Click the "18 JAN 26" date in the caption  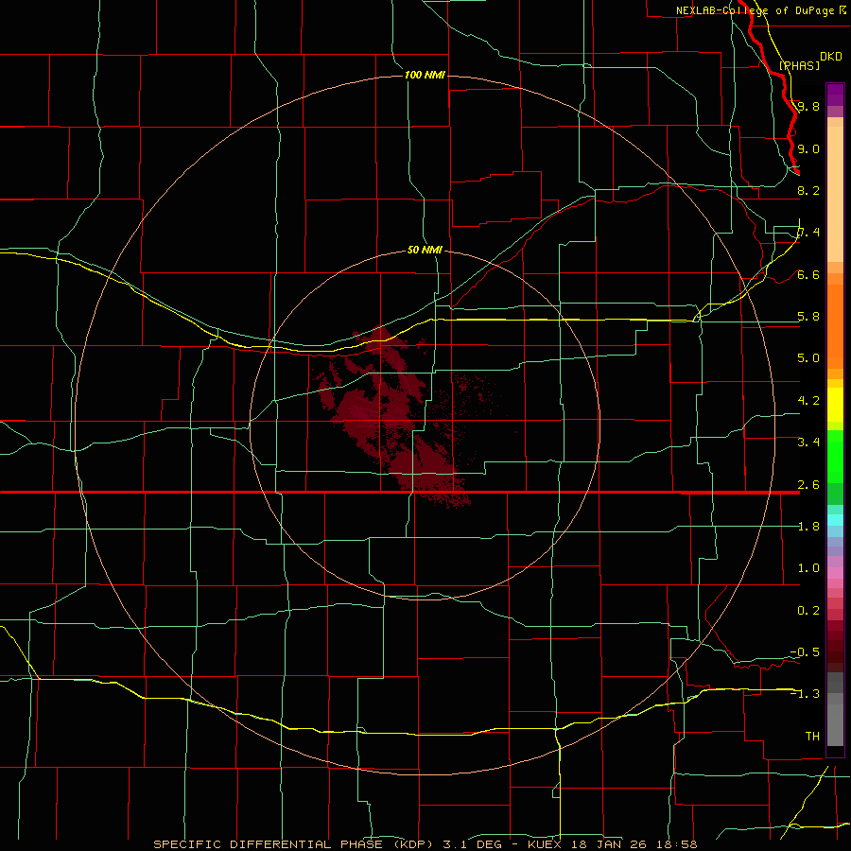(607, 844)
